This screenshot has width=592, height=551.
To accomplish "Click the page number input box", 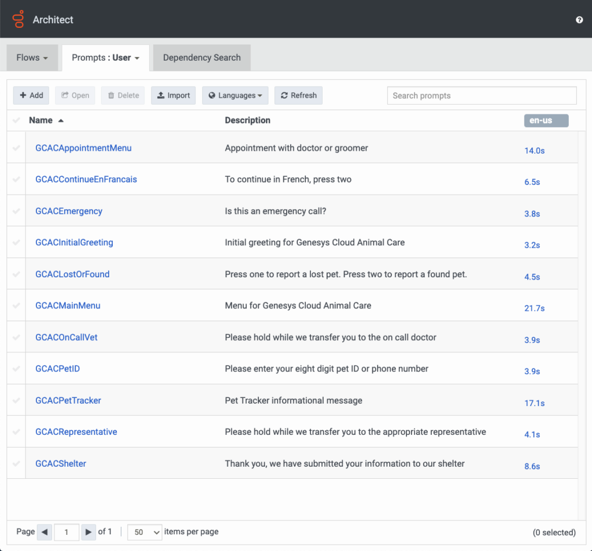I will [66, 532].
